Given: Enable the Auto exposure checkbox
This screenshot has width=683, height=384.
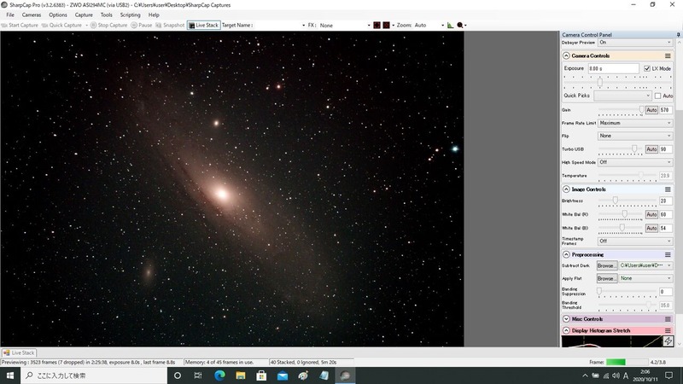Looking at the screenshot, I should point(657,96).
